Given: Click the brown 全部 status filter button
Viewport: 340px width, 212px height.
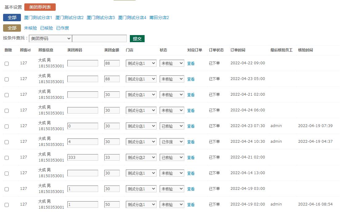Looking at the screenshot, I should pyautogui.click(x=12, y=28).
